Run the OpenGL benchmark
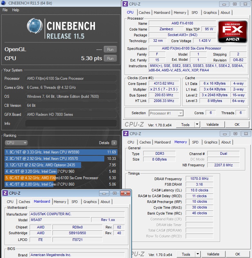252x258 pixels. point(110,49)
